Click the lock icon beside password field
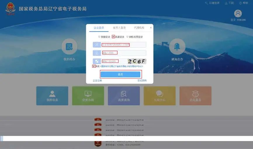 point(97,53)
